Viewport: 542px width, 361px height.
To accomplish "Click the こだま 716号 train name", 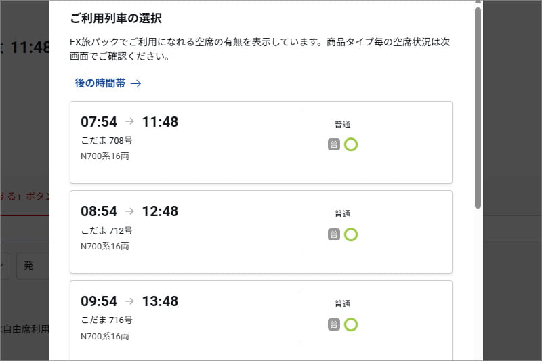I will [x=106, y=320].
